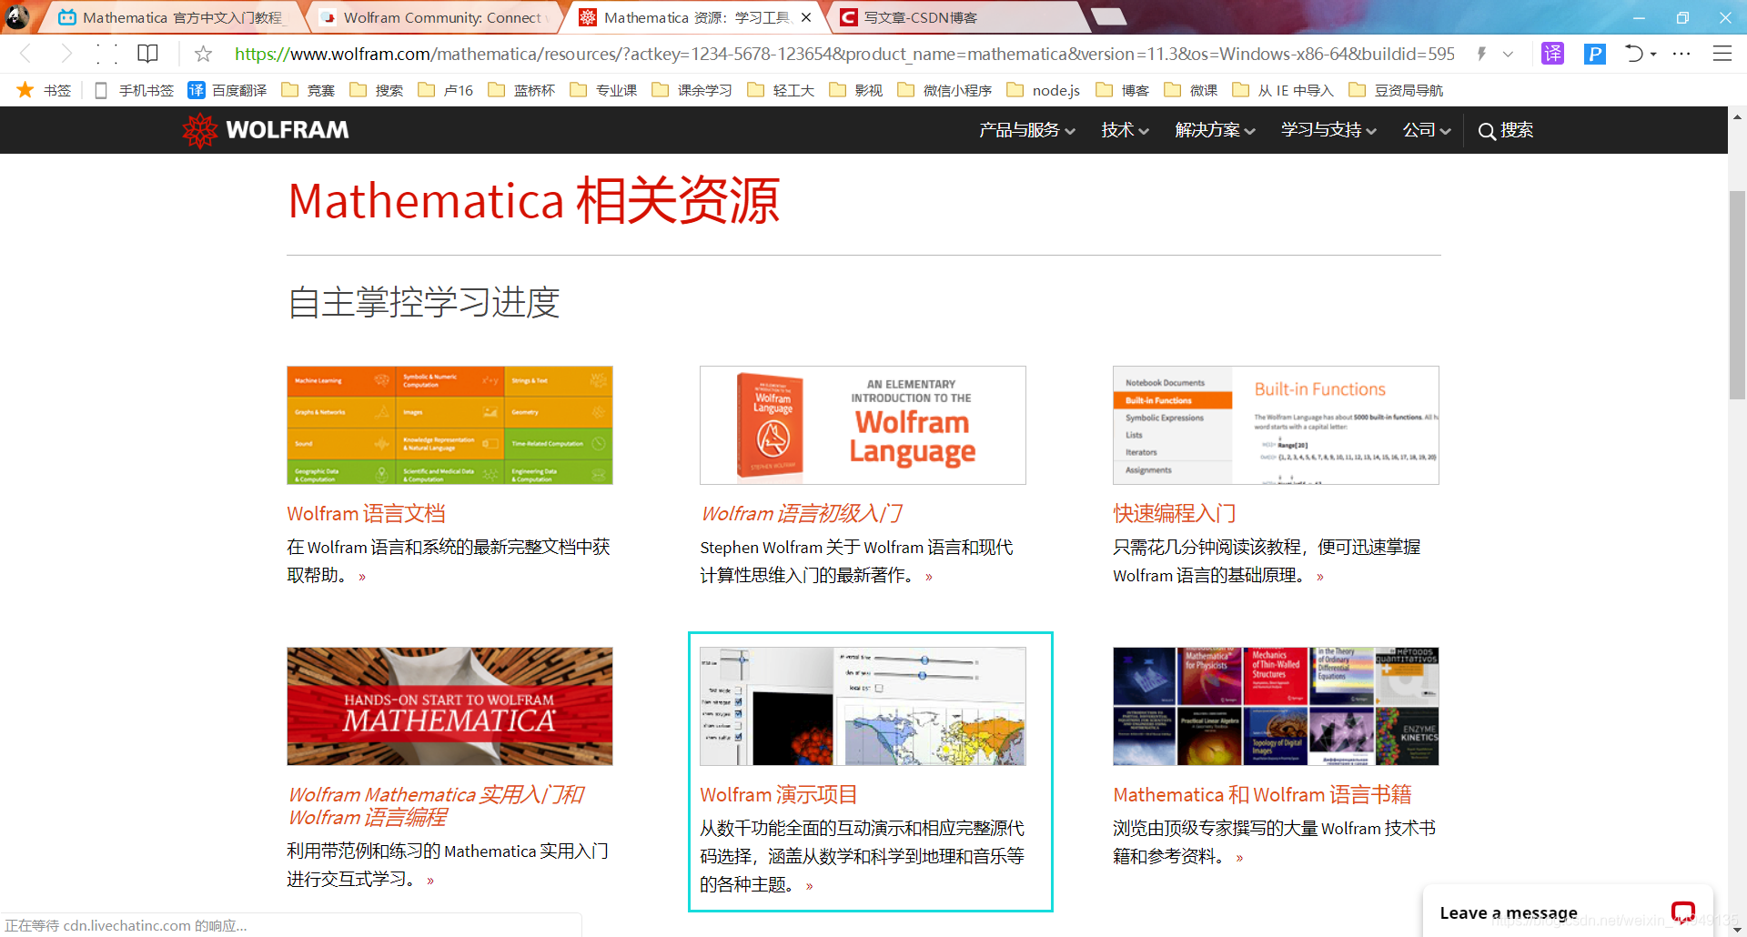Screen dimensions: 1747x937
Task: Click the page address bar URL
Action: pyautogui.click(x=844, y=54)
